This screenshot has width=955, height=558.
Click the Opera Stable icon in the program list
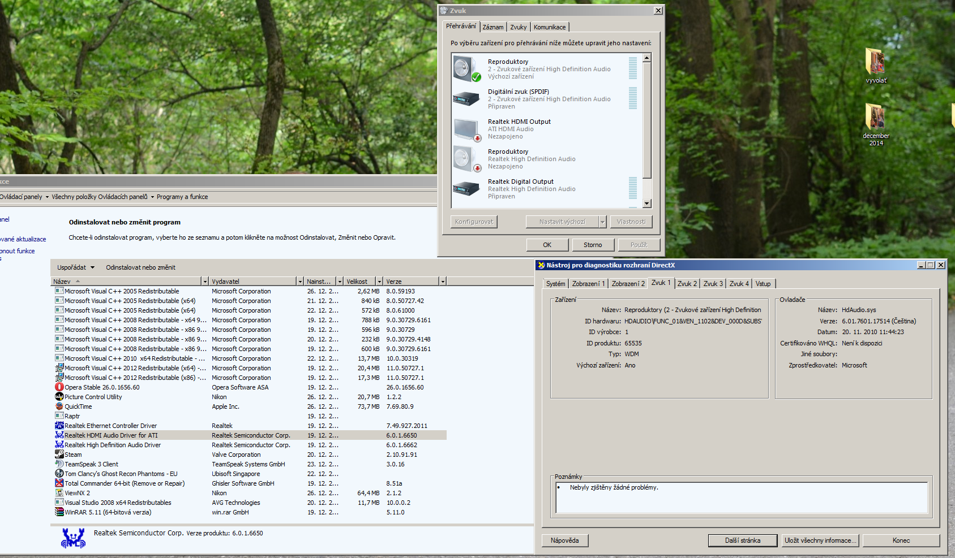[x=59, y=387]
